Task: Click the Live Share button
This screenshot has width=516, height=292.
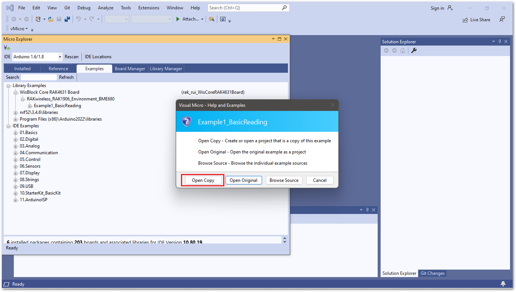Action: tap(476, 20)
